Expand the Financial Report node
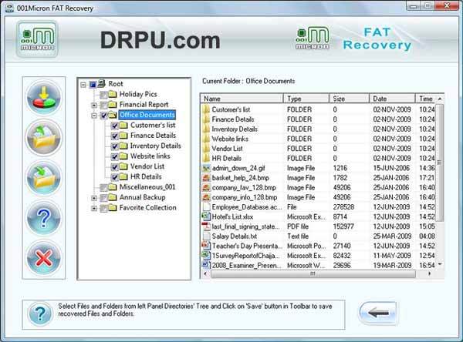The width and height of the screenshot is (463, 342). coord(94,106)
